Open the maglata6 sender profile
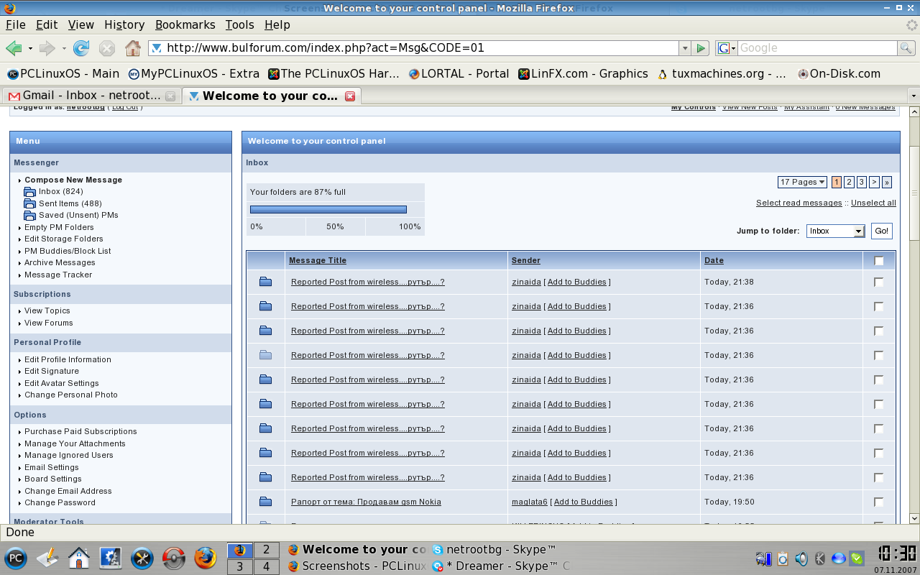Viewport: 920px width, 575px height. (530, 502)
